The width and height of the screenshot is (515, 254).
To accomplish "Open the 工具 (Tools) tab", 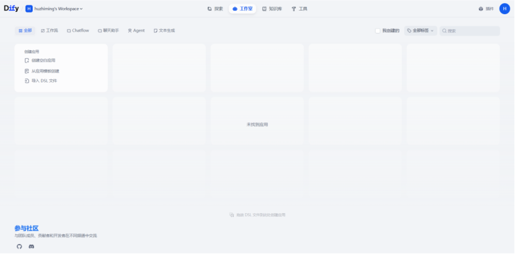I will (300, 9).
